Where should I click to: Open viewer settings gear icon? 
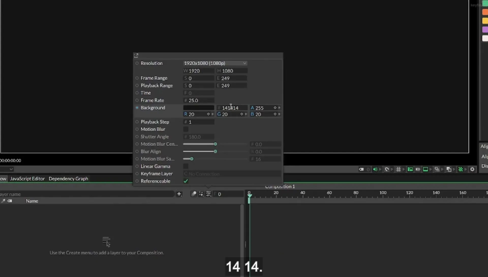(472, 169)
